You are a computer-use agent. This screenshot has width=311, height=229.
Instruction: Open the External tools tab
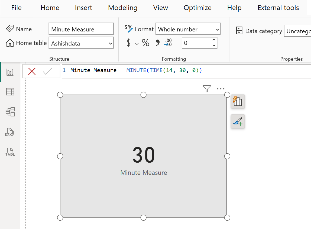tap(278, 8)
